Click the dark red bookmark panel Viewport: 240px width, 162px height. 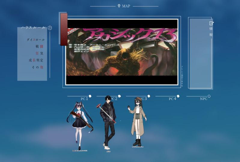pos(64,29)
